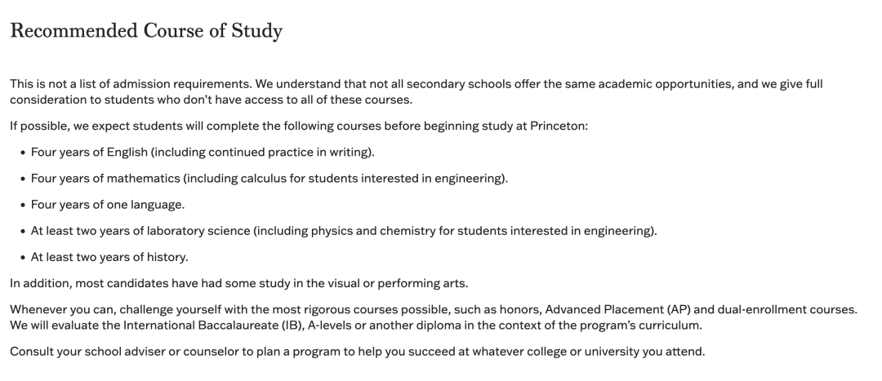The width and height of the screenshot is (882, 381).
Task: Click the 'Consult your school adviser' sentence
Action: (x=357, y=352)
